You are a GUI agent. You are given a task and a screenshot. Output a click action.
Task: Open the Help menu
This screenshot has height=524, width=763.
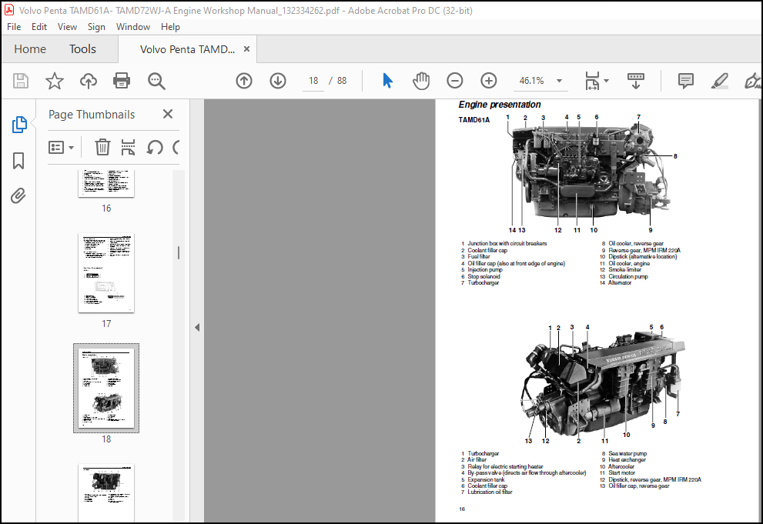(170, 27)
